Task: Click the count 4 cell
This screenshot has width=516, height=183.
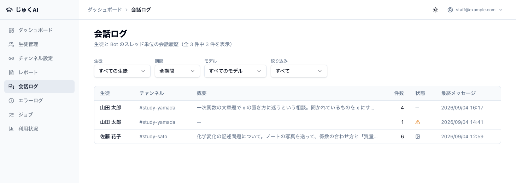Action: click(x=402, y=108)
